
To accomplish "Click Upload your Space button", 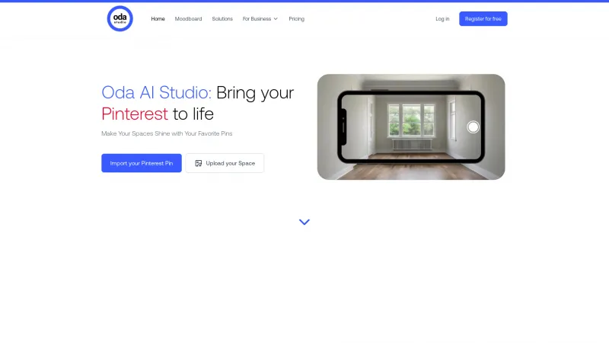I will point(225,163).
